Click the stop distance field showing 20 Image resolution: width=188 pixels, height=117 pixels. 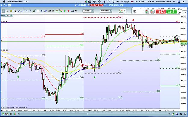click(184, 9)
